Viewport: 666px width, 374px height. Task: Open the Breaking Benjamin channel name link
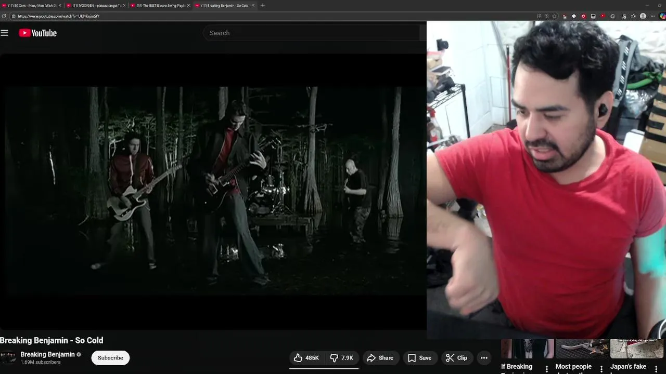point(47,354)
